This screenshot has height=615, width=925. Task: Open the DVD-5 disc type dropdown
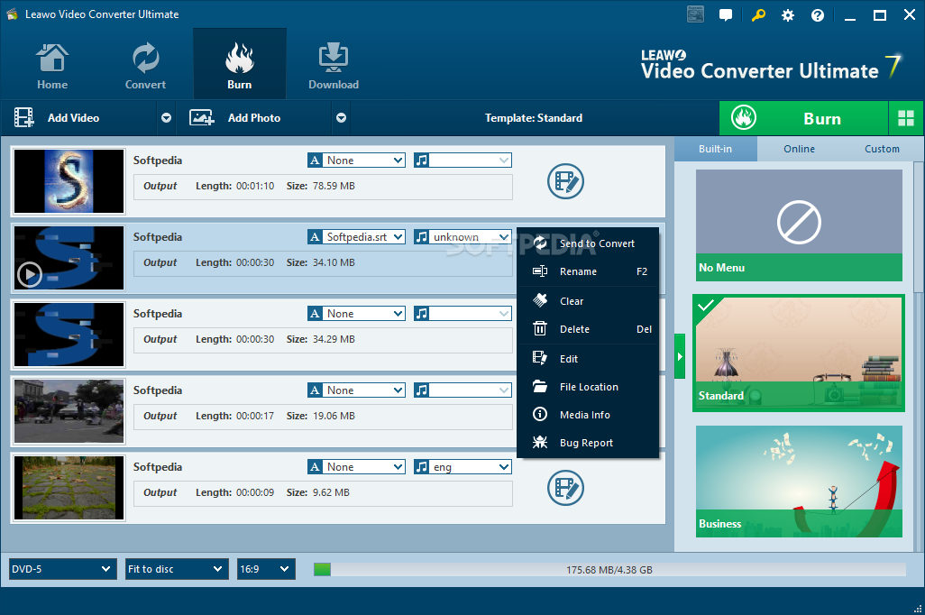click(x=63, y=570)
